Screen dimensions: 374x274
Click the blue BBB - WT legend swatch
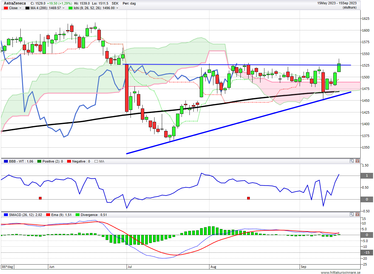[6, 161]
